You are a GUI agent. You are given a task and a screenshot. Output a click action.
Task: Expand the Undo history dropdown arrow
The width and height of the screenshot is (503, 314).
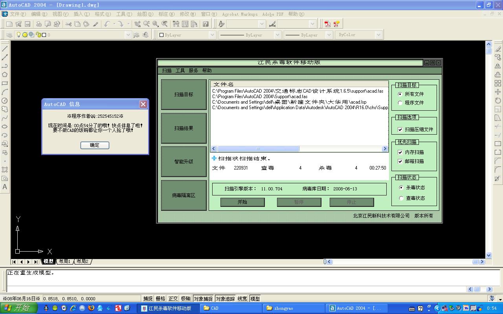[x=114, y=24]
